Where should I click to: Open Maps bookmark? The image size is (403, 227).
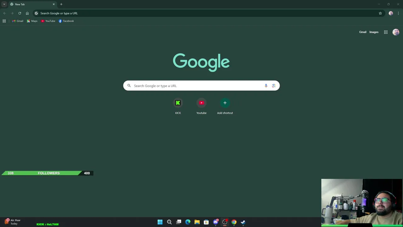[32, 21]
